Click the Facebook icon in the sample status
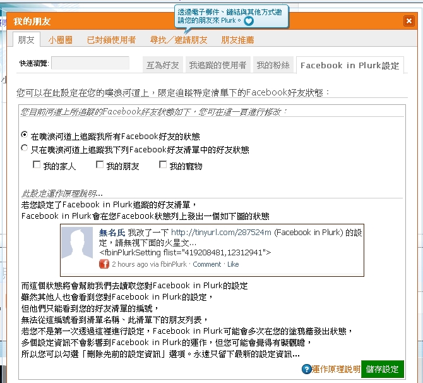The image size is (423, 383). (104, 264)
